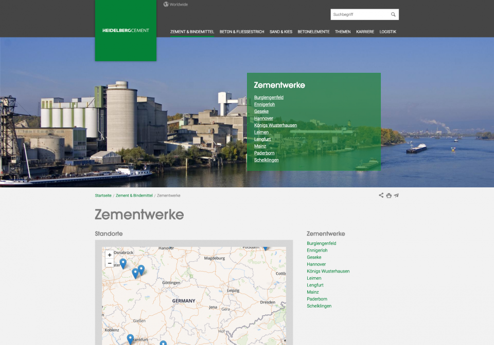This screenshot has width=494, height=345.
Task: Click the Göttingen label on the map
Action: pyautogui.click(x=171, y=282)
